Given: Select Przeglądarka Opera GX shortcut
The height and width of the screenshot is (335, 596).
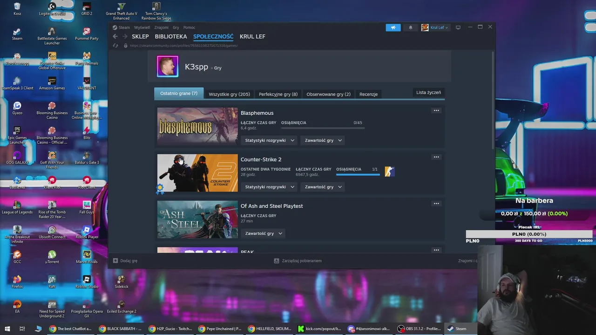Looking at the screenshot, I should [87, 308].
